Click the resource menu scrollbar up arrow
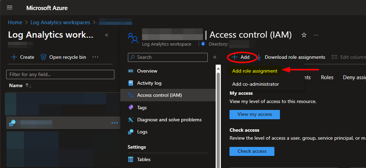Screen dimensions: 366x168 218,69
